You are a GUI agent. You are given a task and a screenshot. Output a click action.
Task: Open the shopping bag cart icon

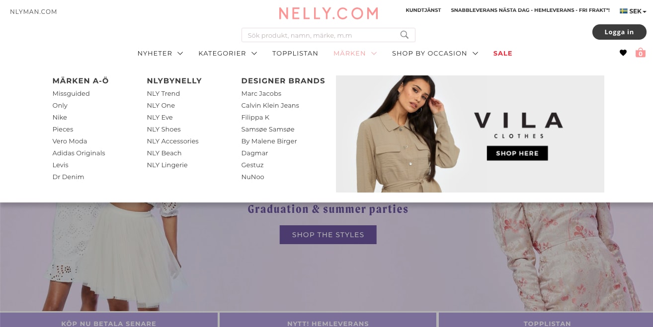tap(641, 53)
